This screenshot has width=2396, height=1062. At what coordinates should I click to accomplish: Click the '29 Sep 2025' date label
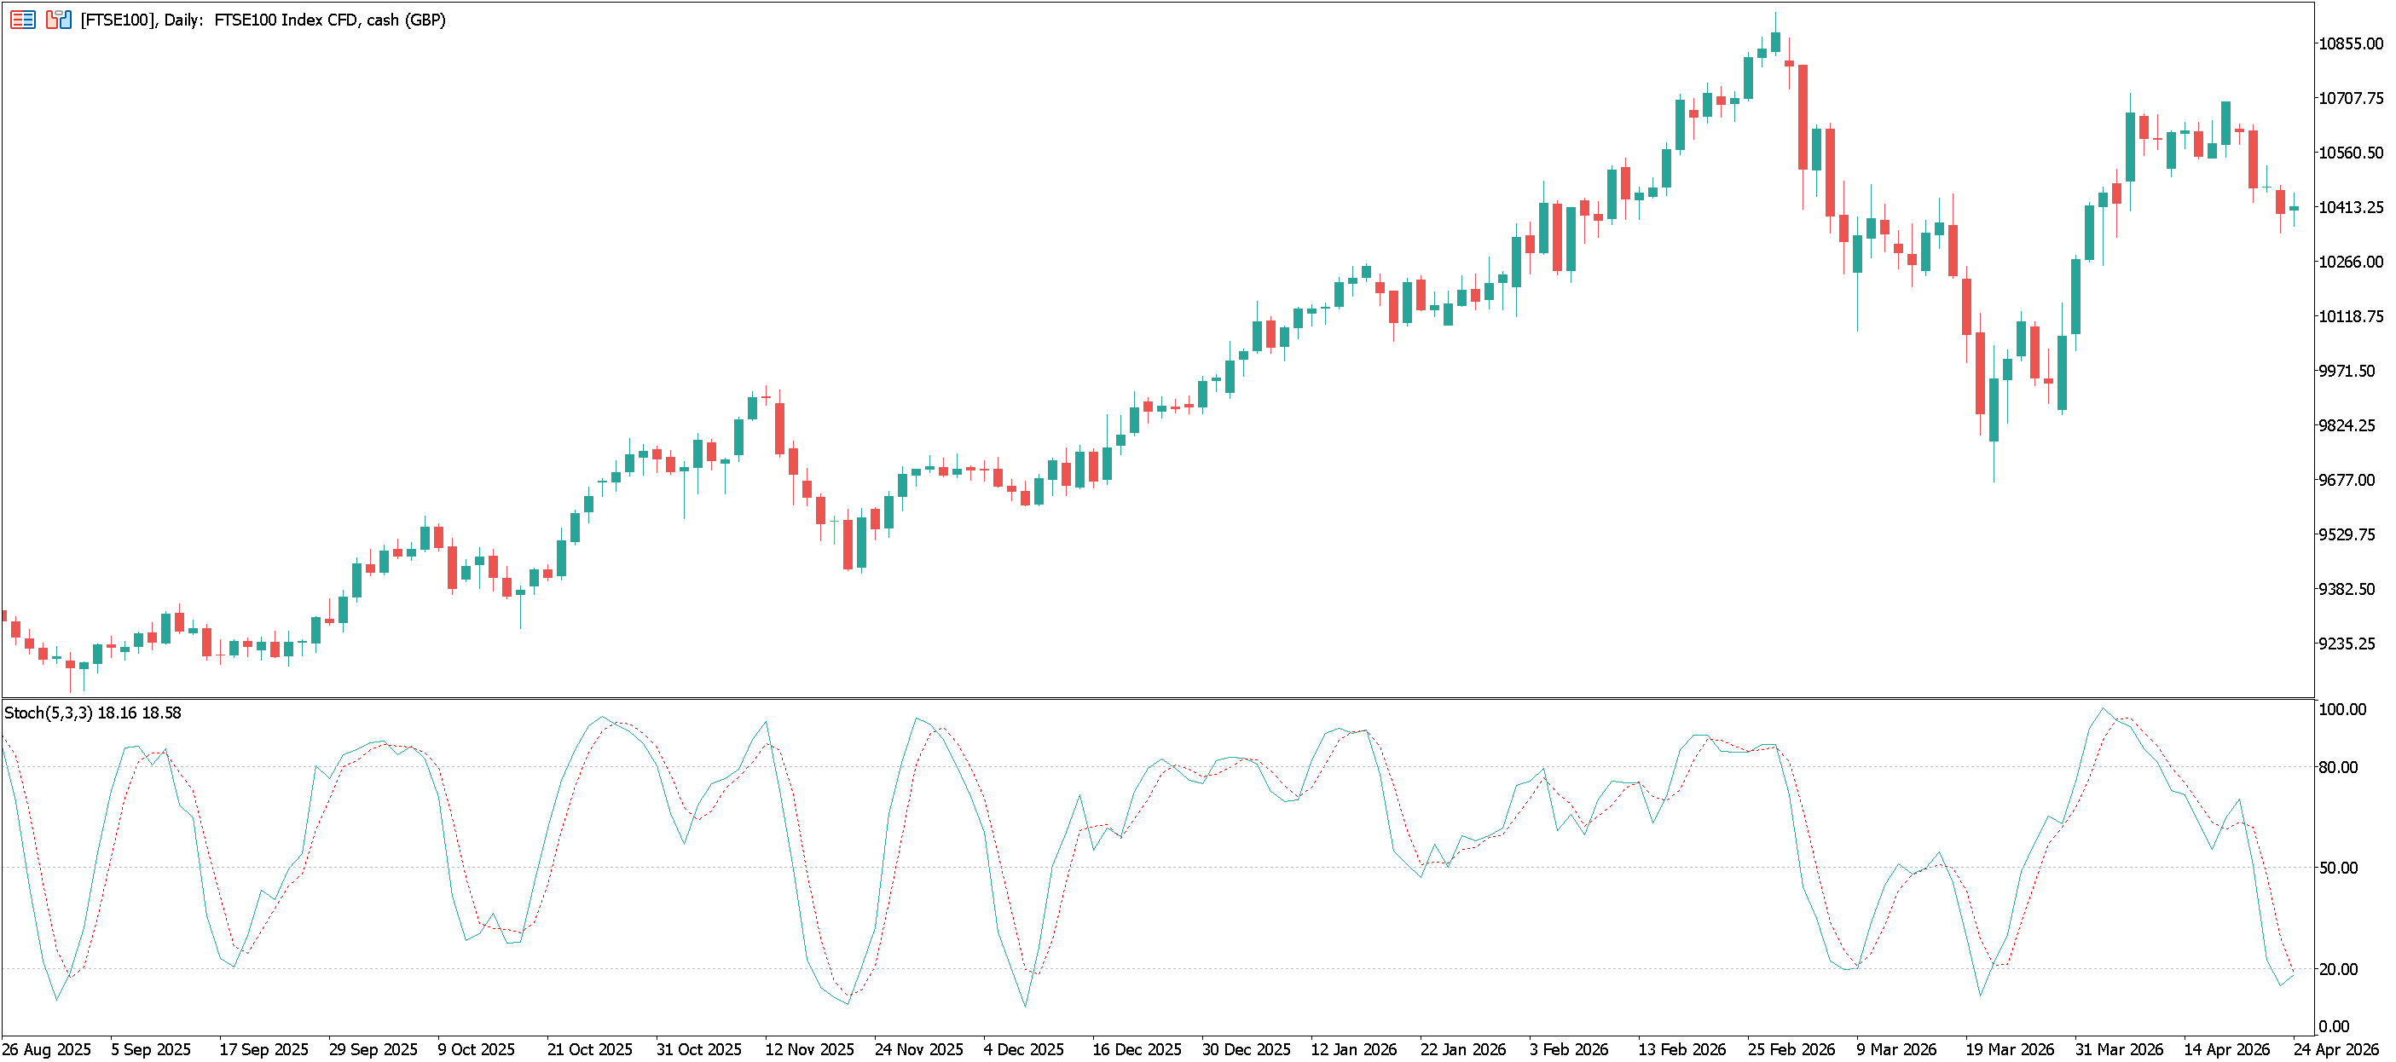(x=373, y=1050)
